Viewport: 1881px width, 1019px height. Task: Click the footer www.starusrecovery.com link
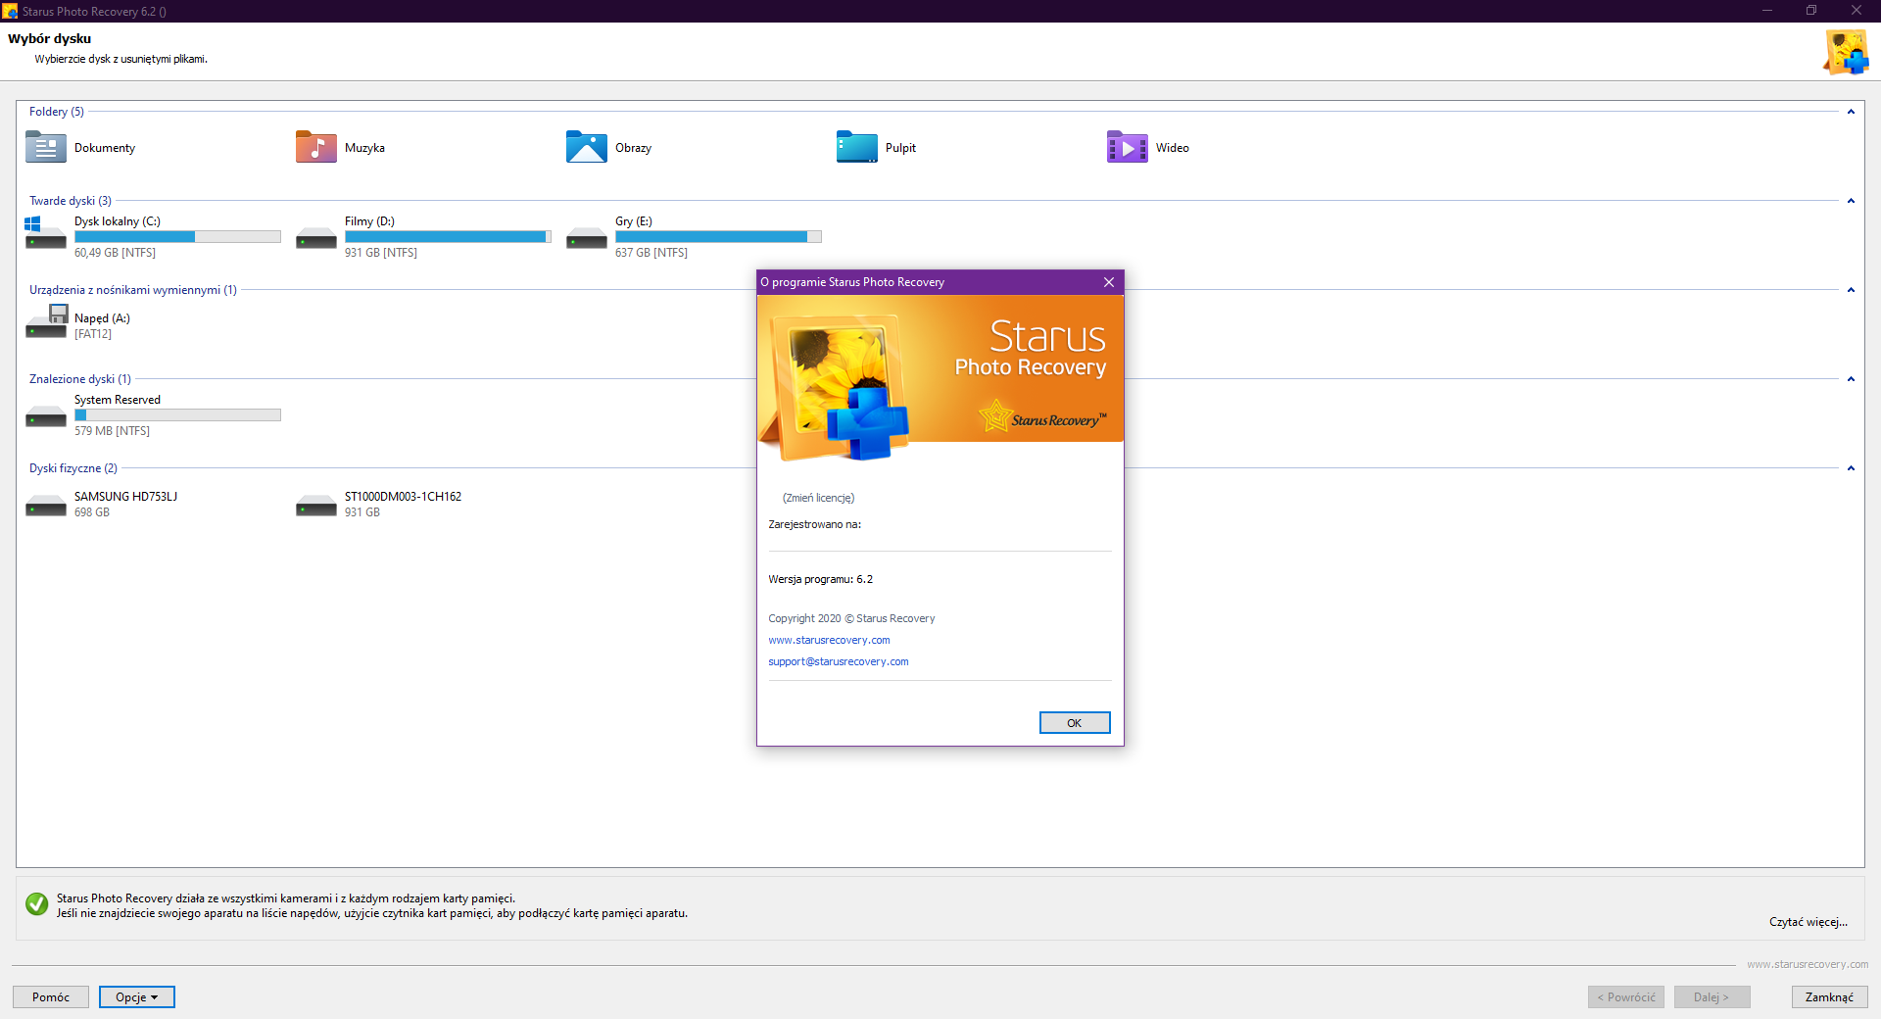(x=1808, y=964)
